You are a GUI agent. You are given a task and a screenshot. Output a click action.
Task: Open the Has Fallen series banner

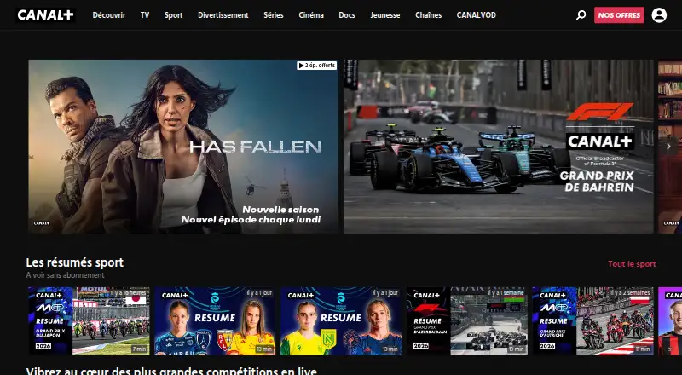click(x=183, y=147)
